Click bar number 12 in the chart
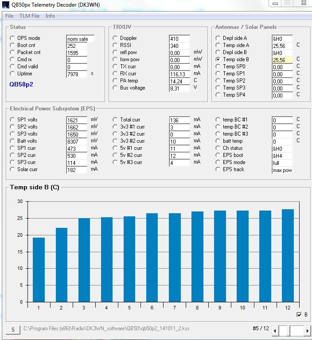312x340 pixels. (x=288, y=255)
